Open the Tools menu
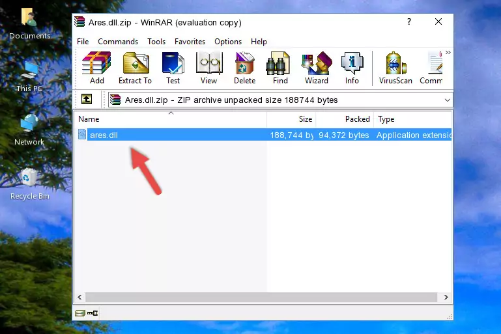The image size is (501, 334). pos(156,42)
